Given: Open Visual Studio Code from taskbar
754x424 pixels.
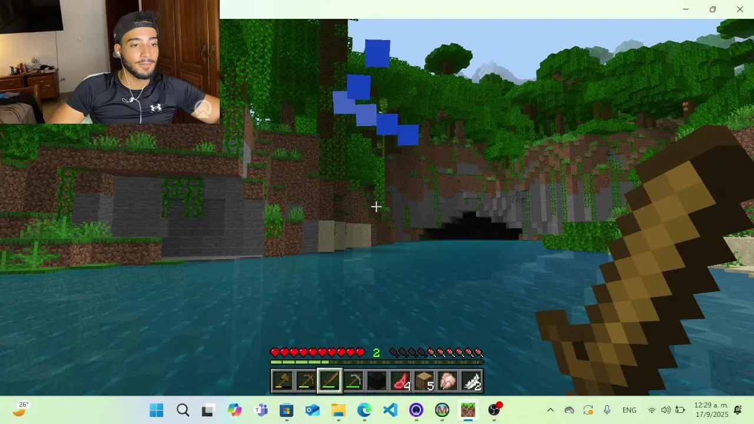Looking at the screenshot, I should coord(390,410).
